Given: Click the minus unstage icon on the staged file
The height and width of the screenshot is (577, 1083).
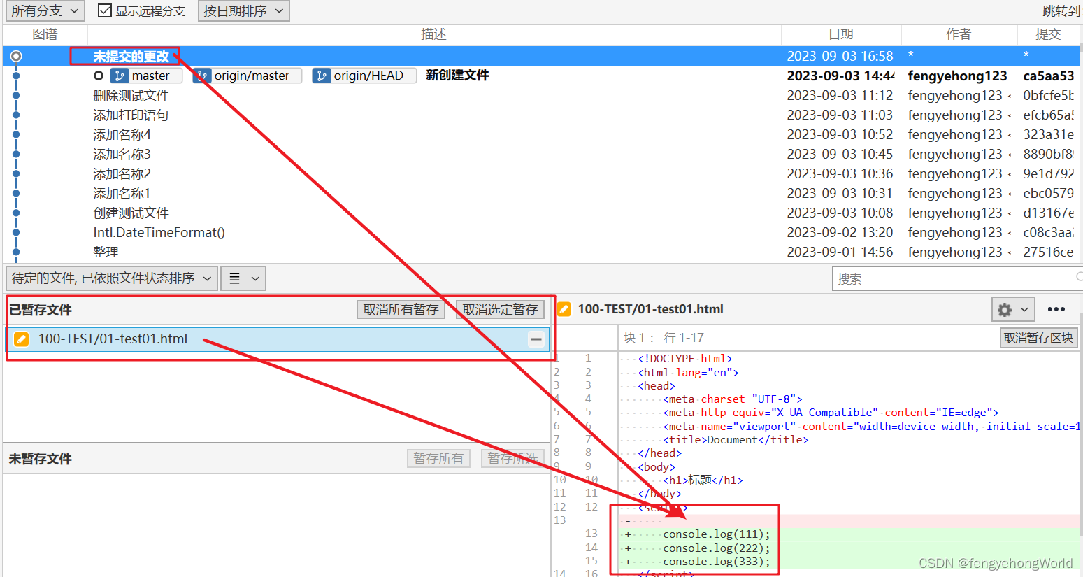Looking at the screenshot, I should (x=536, y=339).
